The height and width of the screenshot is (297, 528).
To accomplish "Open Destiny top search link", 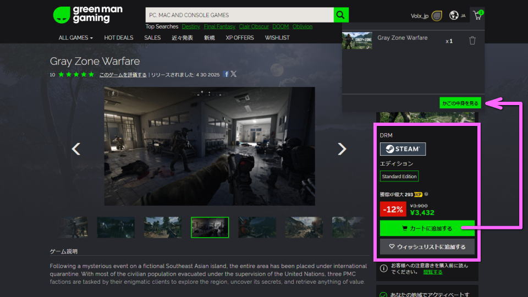I will 191,26.
